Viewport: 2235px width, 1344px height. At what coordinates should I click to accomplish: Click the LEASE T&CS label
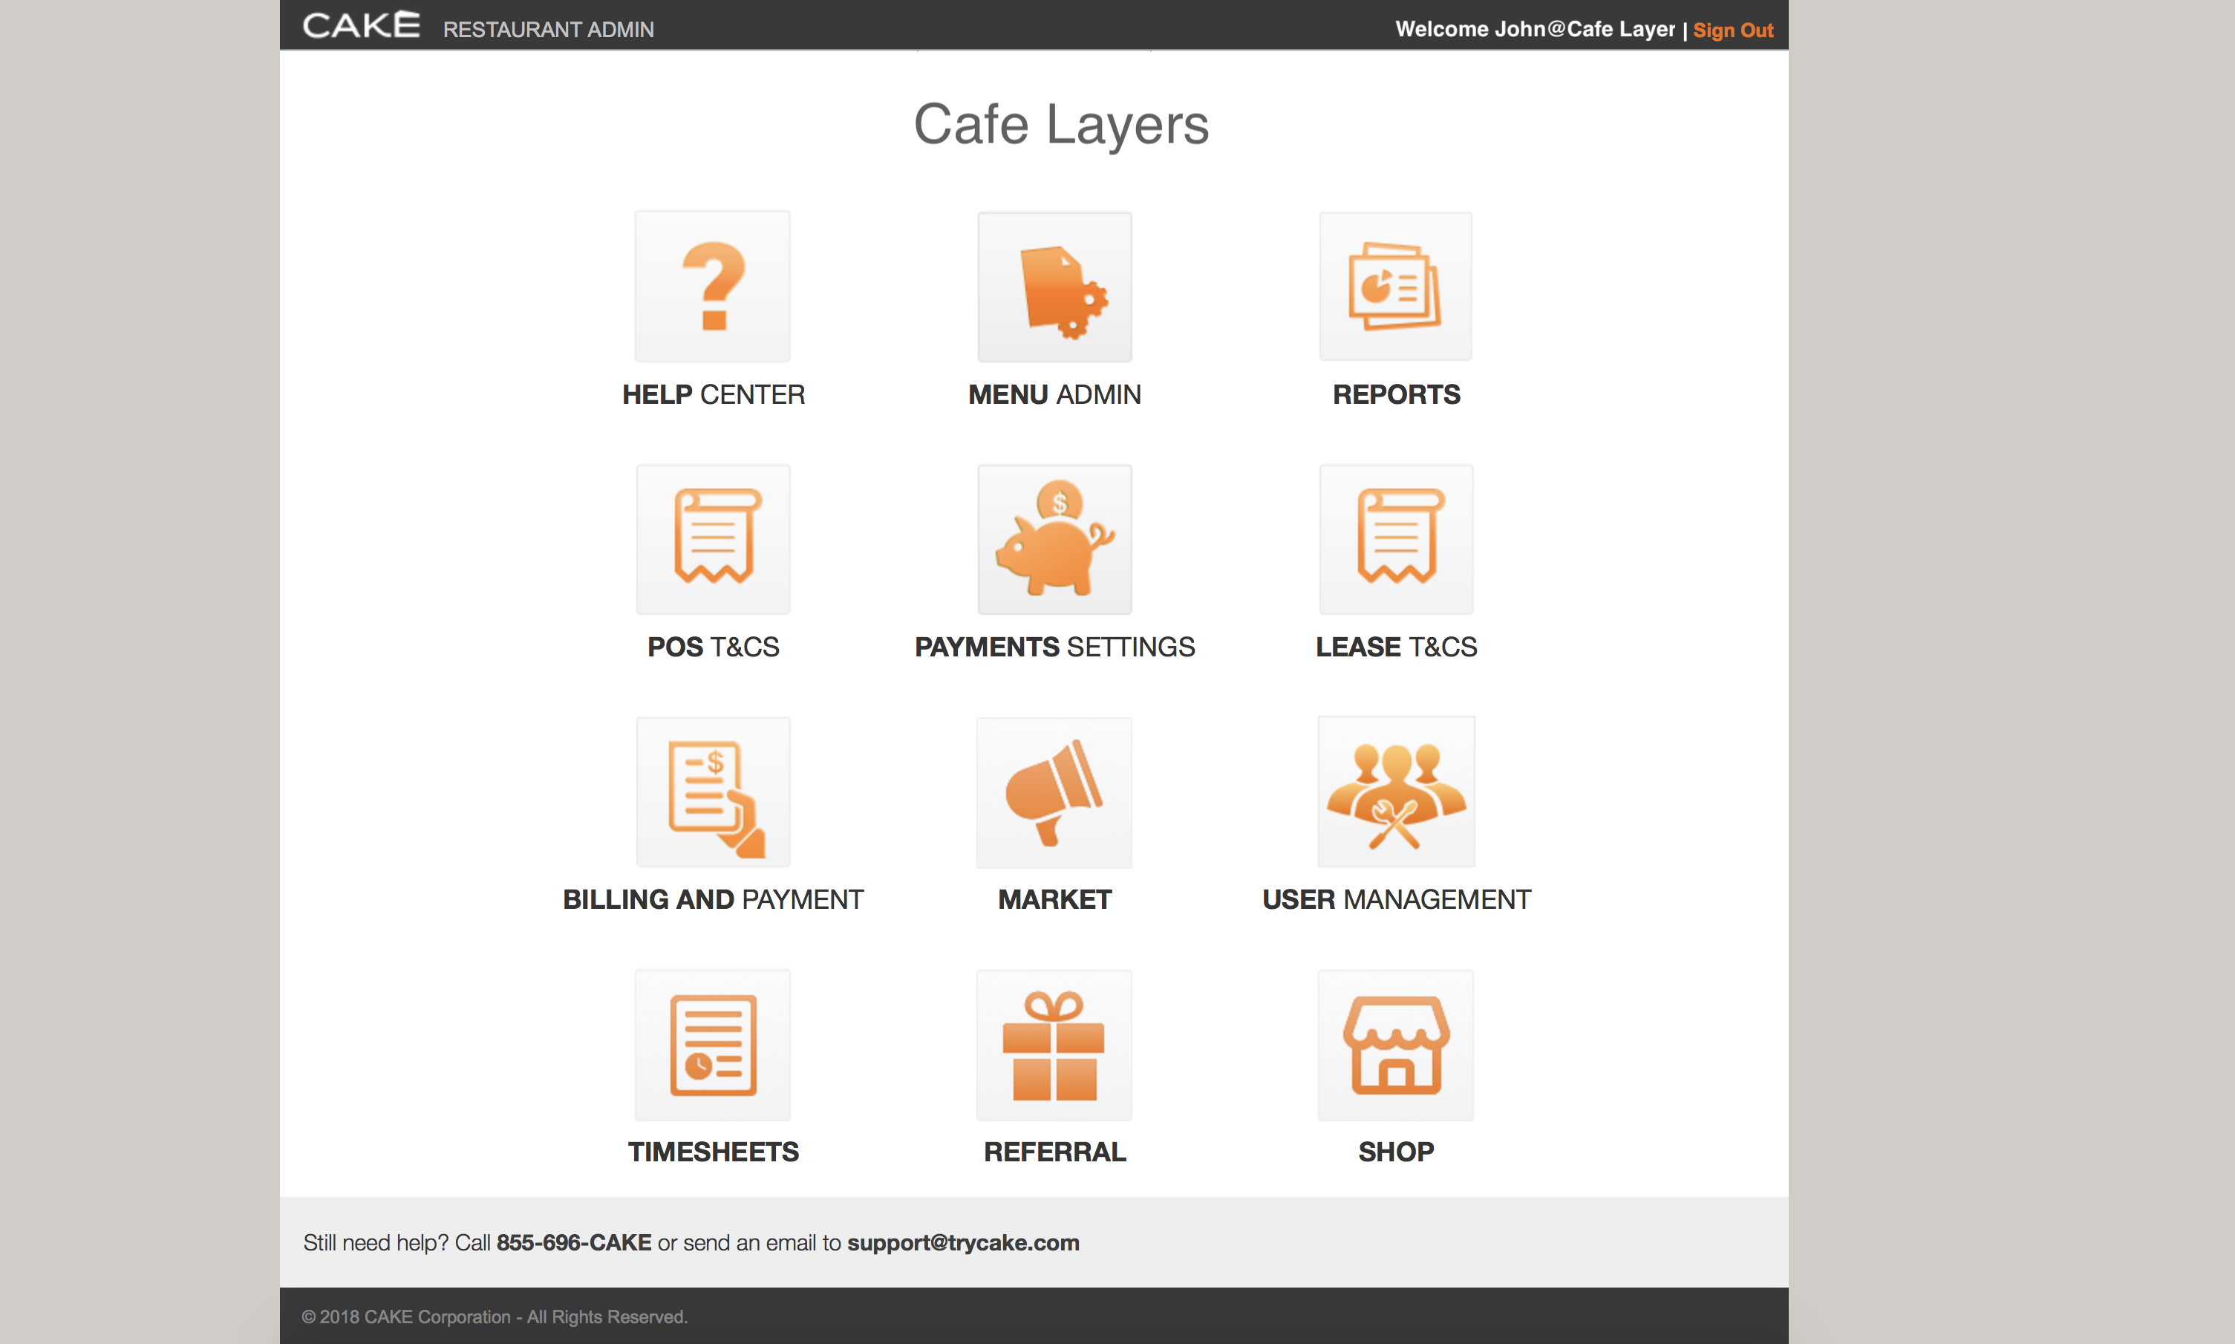click(1395, 647)
